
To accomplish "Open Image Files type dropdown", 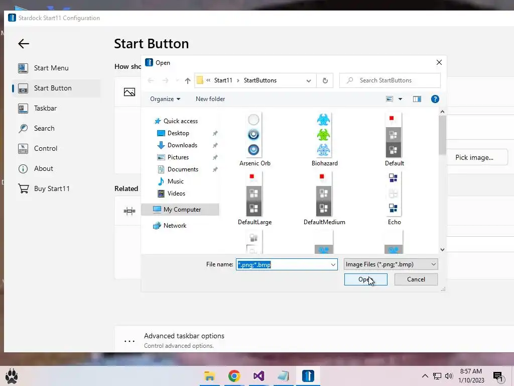I will 391,264.
